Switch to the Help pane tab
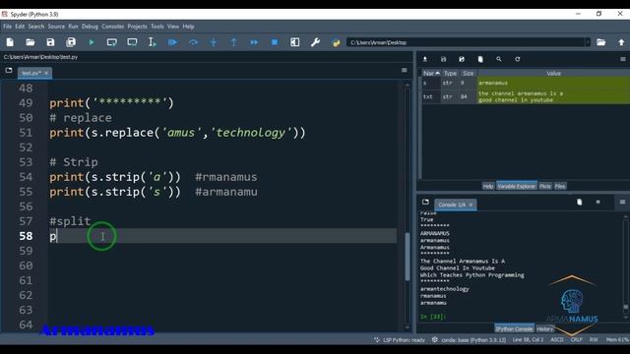The width and height of the screenshot is (630, 354). (x=488, y=186)
